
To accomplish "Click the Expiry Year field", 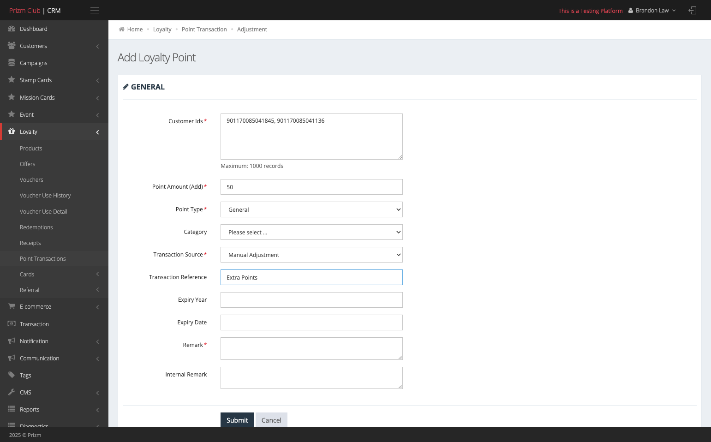I will (311, 300).
